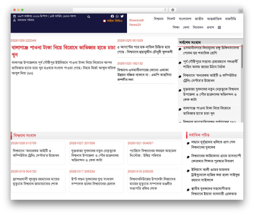Screen dimensions: 254x215
Task: Open the sidebar item বিশ্বনাথে 'অন্যরকম আইটি
Action: click(x=210, y=78)
